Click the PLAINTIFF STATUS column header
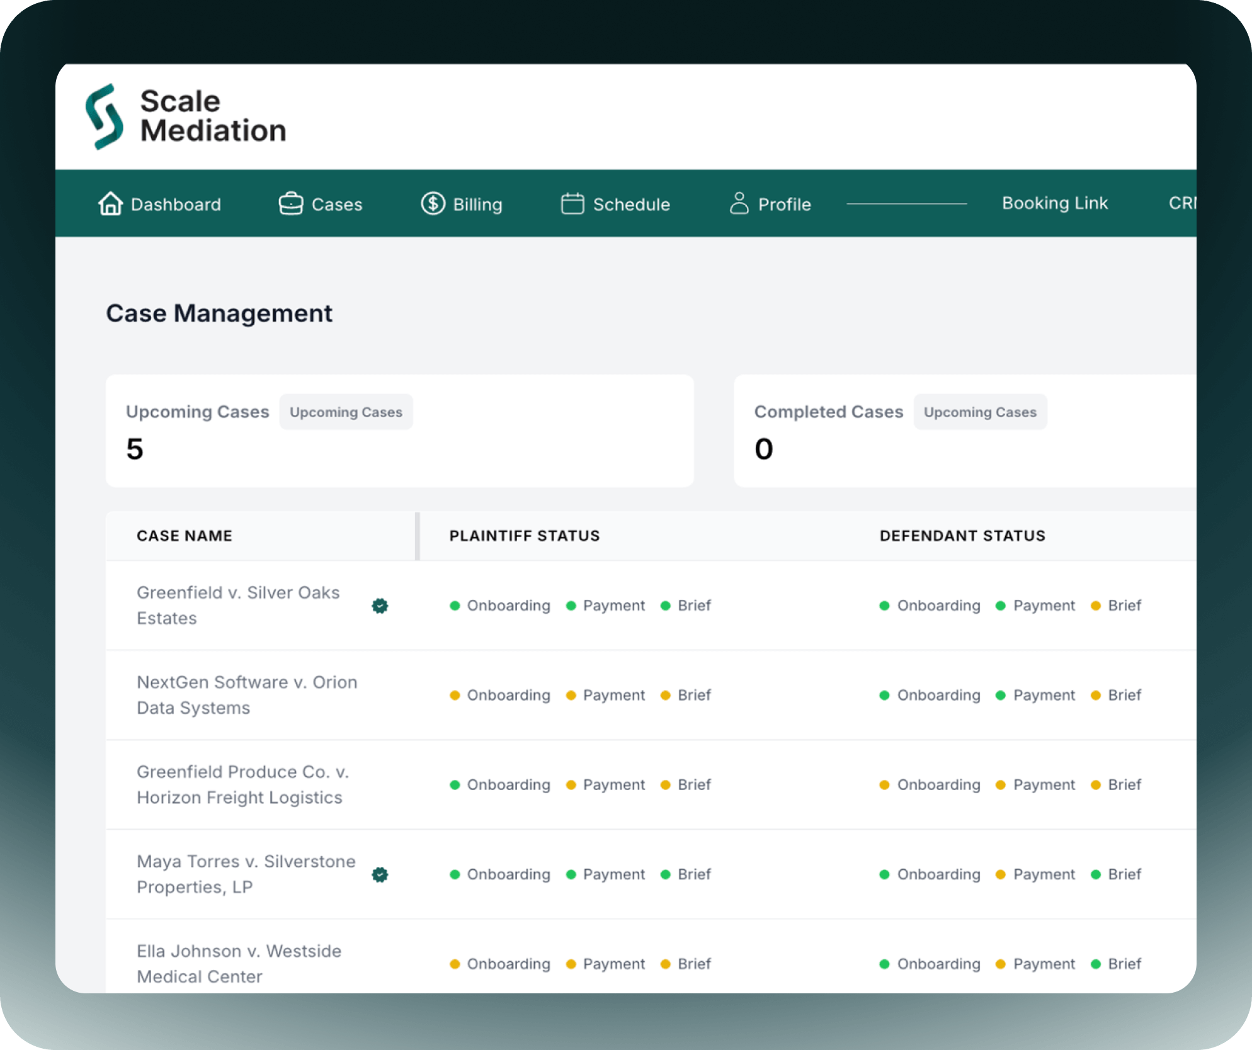Viewport: 1252px width, 1050px height. pos(524,536)
